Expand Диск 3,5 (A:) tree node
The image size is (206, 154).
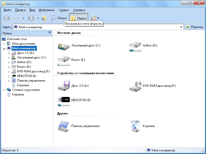pos(9,53)
